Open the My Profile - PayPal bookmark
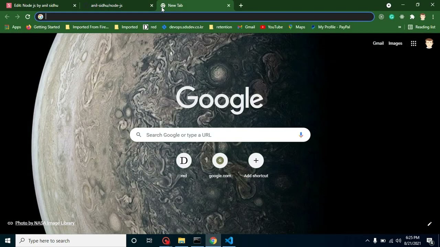This screenshot has height=247, width=440. coord(330,27)
